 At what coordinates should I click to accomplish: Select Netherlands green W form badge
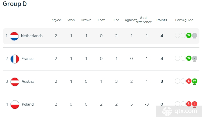pos(189,35)
